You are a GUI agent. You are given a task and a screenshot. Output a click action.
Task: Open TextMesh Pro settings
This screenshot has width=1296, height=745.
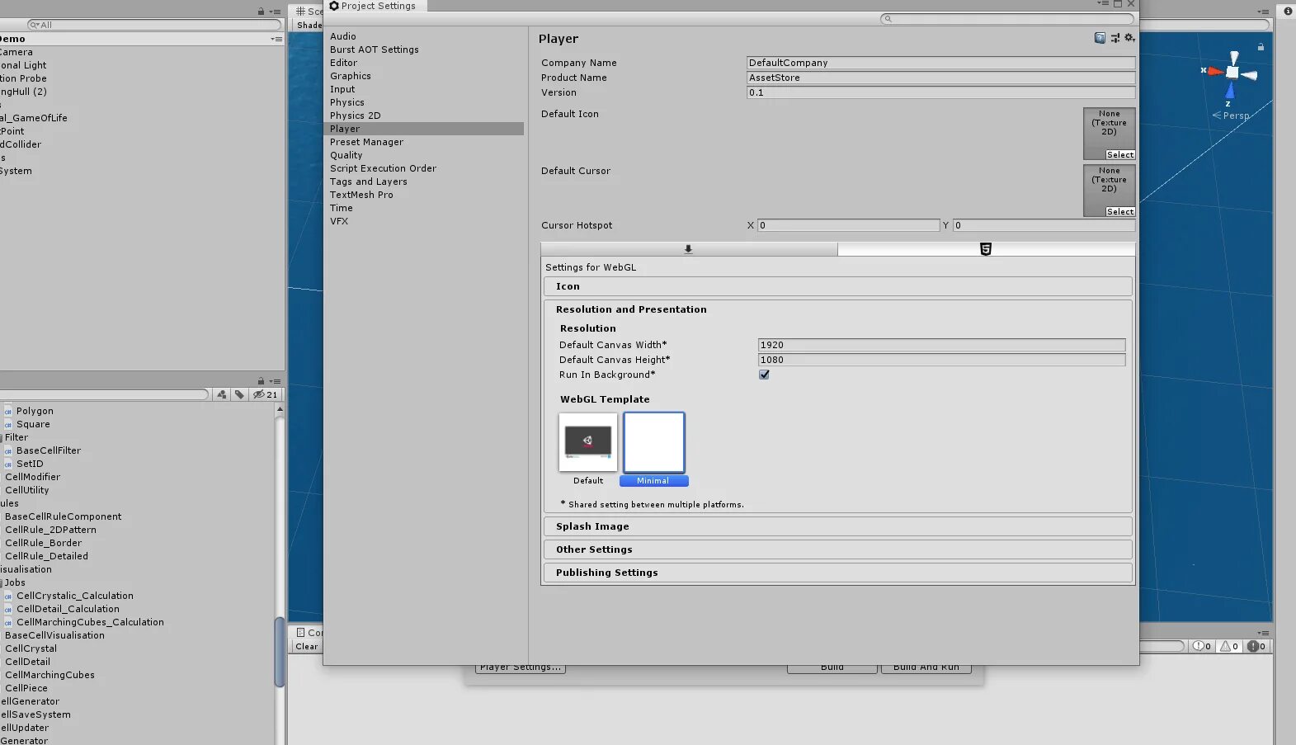[x=362, y=195]
